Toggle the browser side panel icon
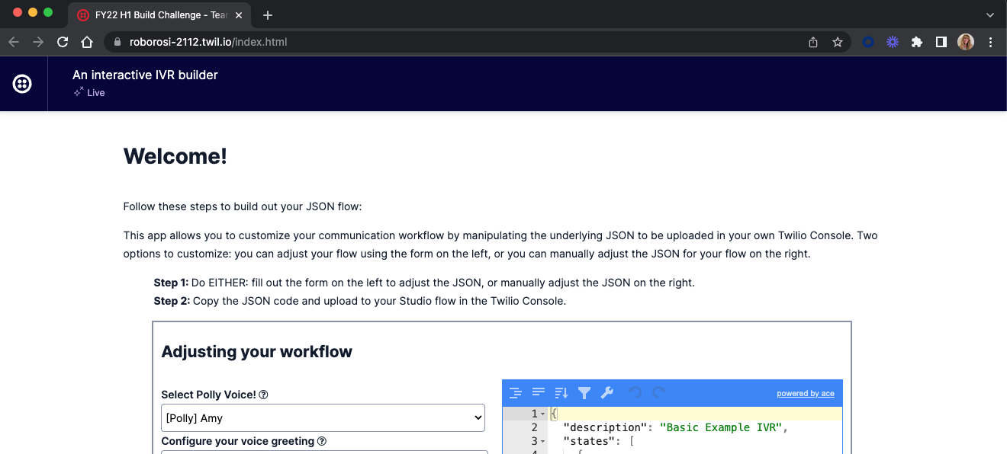1007x454 pixels. point(941,42)
